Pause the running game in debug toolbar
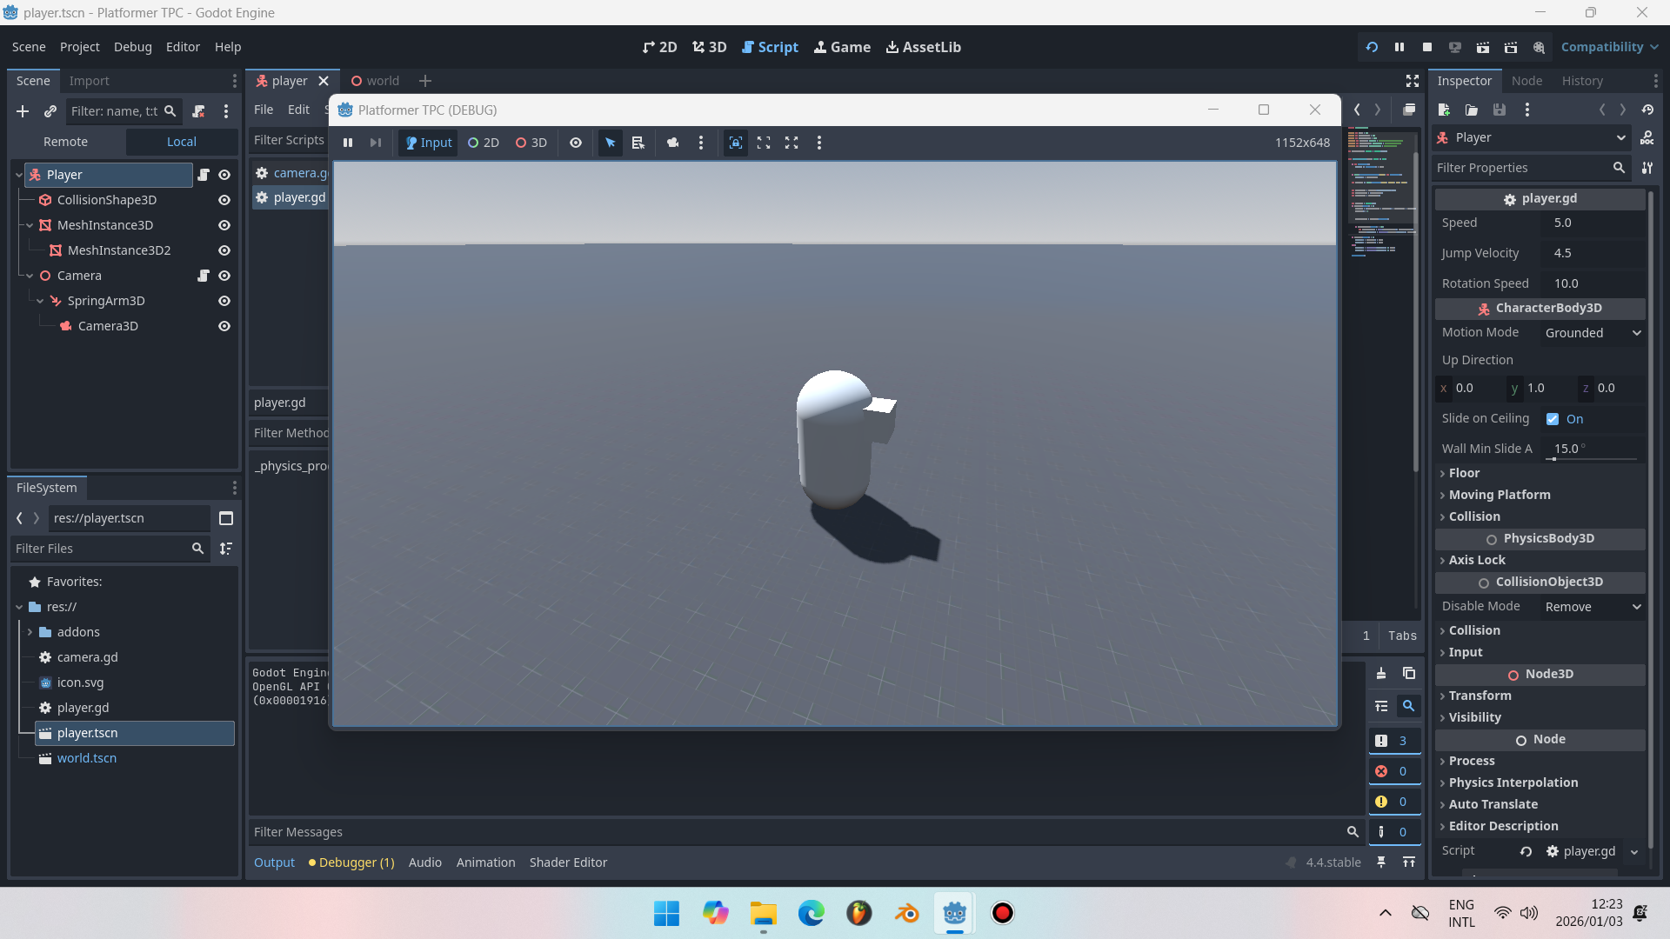1670x939 pixels. click(348, 143)
